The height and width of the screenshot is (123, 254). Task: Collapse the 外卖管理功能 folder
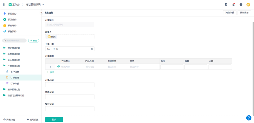(14, 66)
